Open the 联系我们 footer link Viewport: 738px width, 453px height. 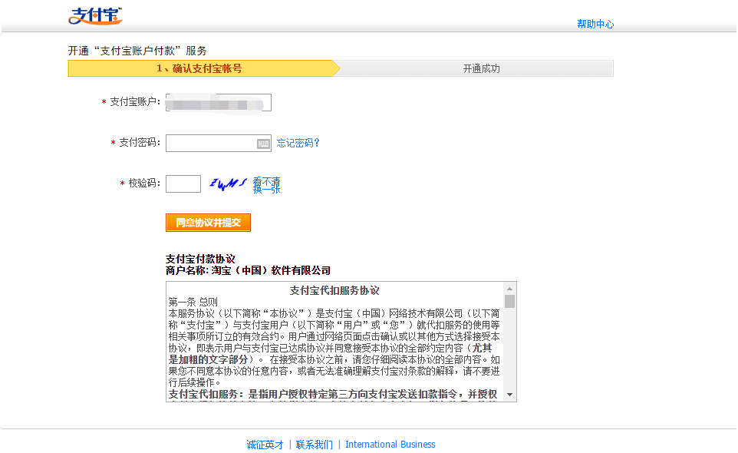pos(315,445)
